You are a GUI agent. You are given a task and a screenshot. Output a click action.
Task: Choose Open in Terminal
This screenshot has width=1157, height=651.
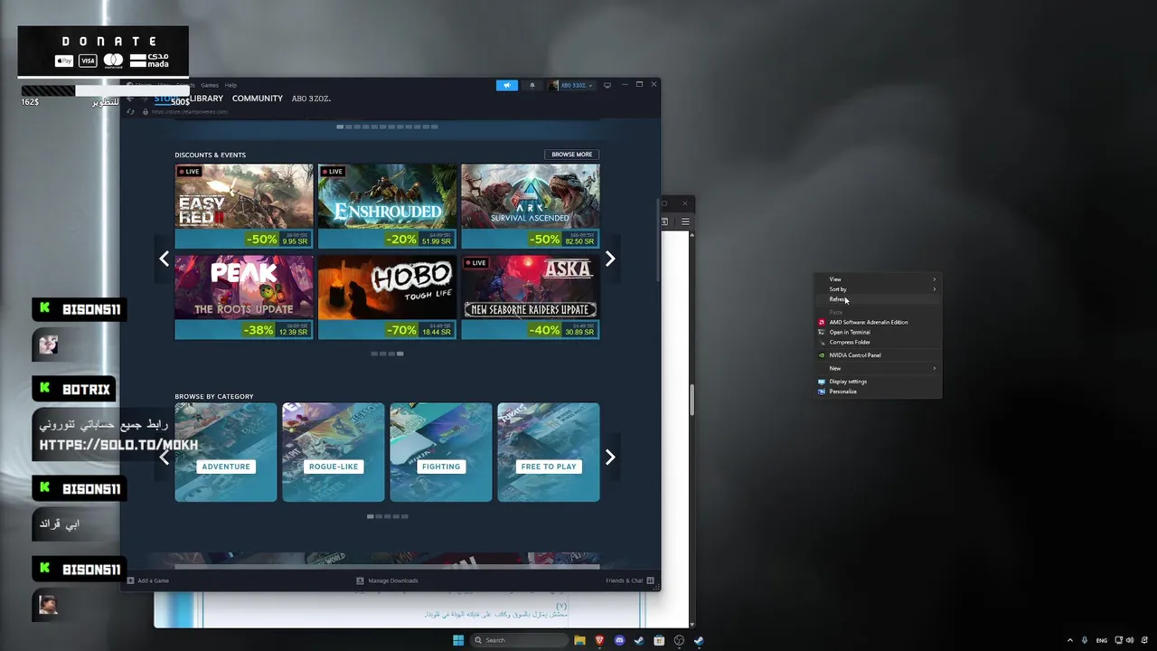click(879, 332)
